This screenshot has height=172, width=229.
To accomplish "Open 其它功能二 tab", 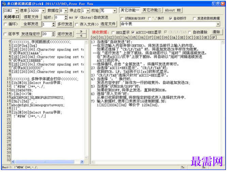I will point(152,10).
